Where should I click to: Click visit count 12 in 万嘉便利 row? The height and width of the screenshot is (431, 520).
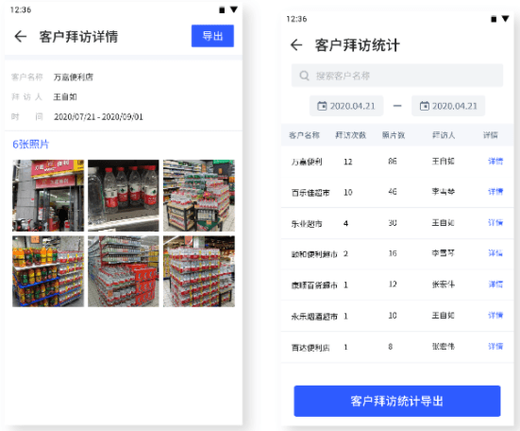coord(348,162)
